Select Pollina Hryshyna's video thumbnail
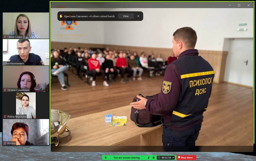This screenshot has height=161, width=256. [x=26, y=105]
